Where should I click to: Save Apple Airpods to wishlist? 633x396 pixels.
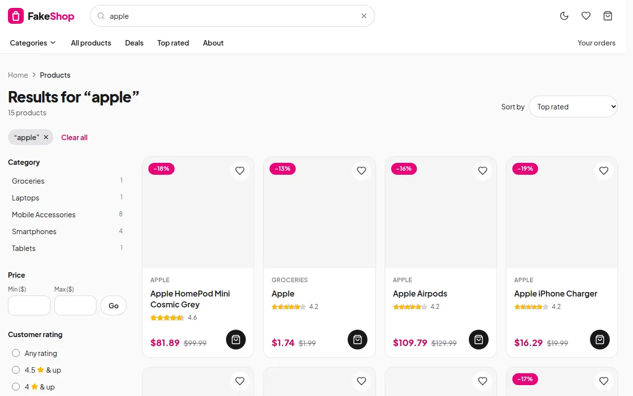(483, 171)
